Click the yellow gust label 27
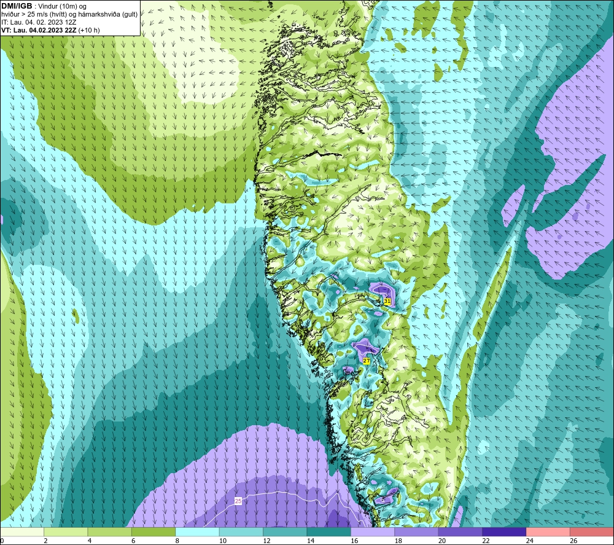This screenshot has width=614, height=545. click(367, 361)
